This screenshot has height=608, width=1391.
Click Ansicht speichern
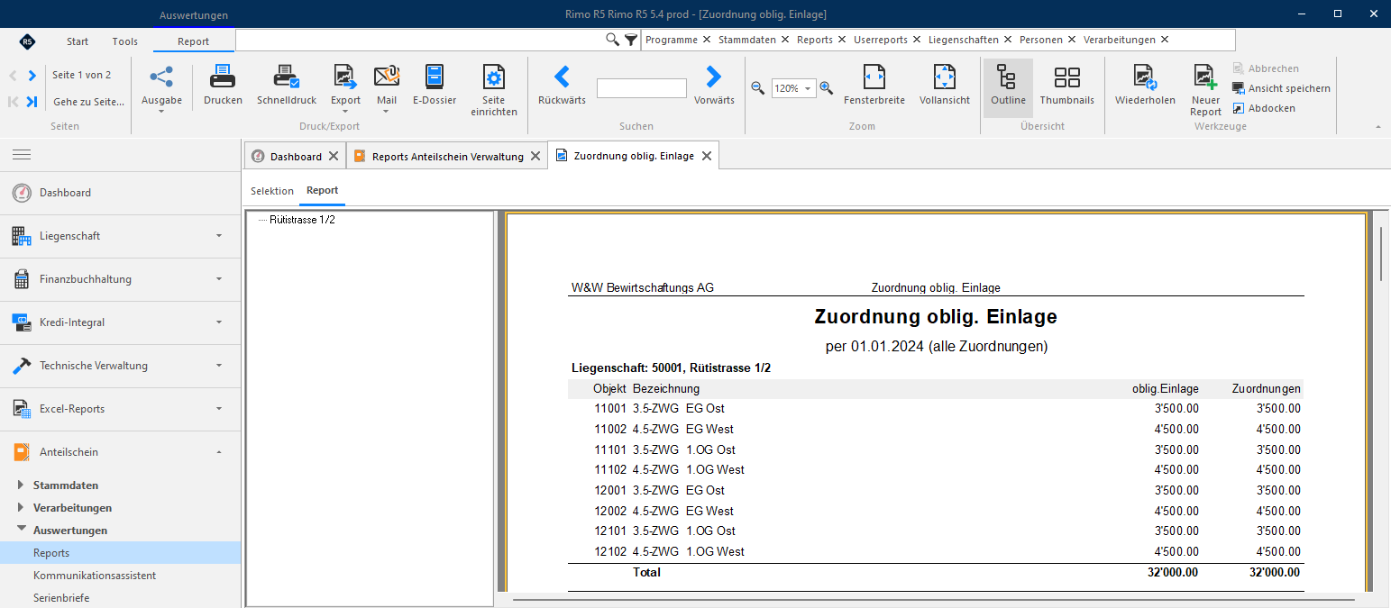coord(1281,88)
